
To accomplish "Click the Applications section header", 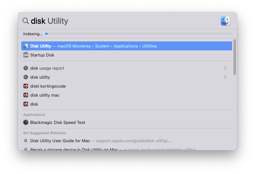I will [34, 115].
